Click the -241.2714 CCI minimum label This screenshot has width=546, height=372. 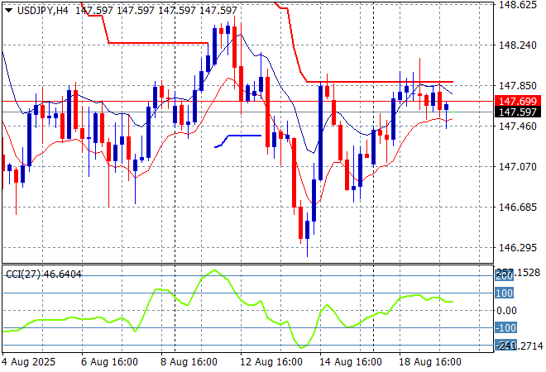click(518, 346)
